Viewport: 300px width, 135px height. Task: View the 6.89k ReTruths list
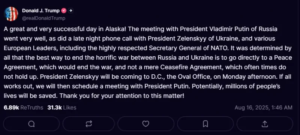point(23,108)
